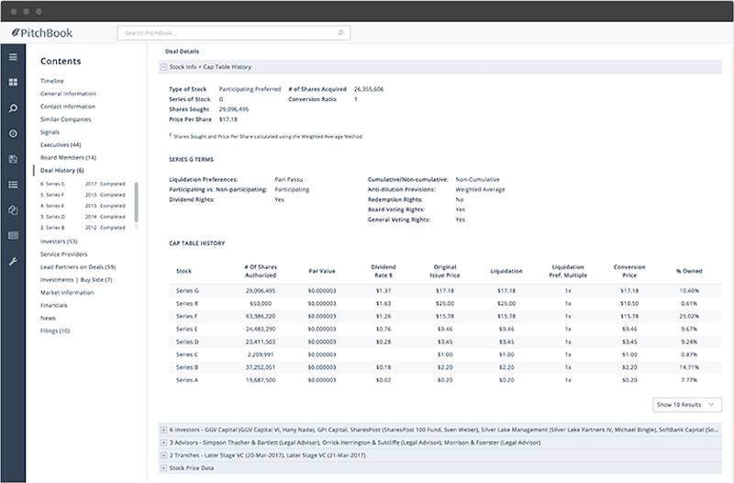Click the news card icon in the sidebar
734x483 pixels.
13,235
